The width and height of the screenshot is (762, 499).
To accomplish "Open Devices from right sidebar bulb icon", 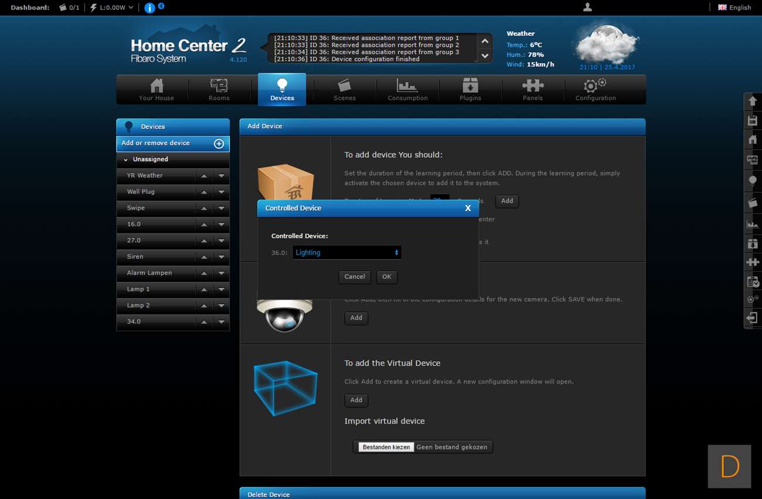I will tap(753, 181).
